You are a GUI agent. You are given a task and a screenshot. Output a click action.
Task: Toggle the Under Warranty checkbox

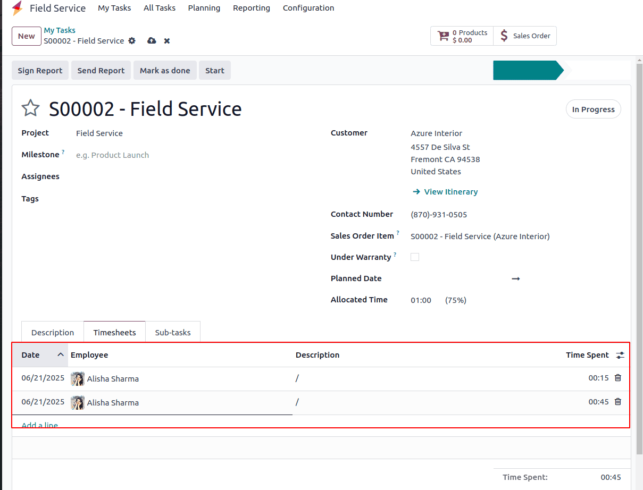click(x=415, y=257)
